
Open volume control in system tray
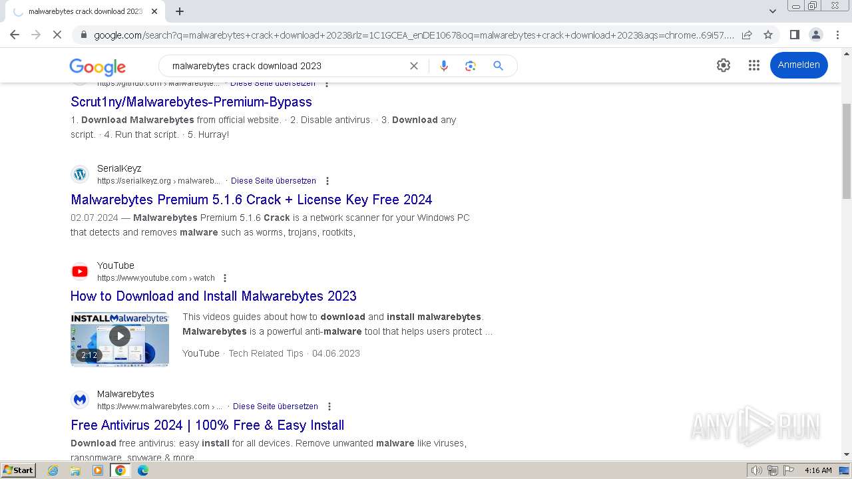757,470
